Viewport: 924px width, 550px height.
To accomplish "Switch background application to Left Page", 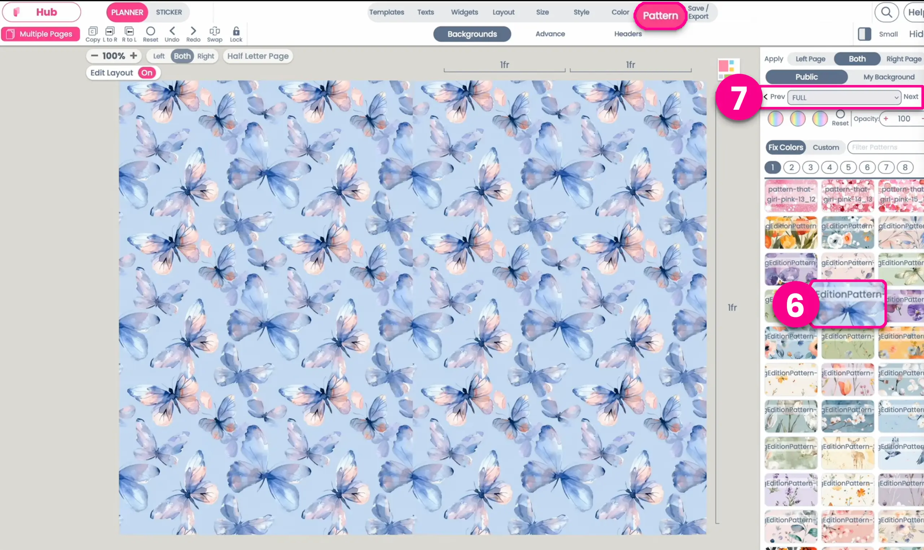I will pos(810,59).
